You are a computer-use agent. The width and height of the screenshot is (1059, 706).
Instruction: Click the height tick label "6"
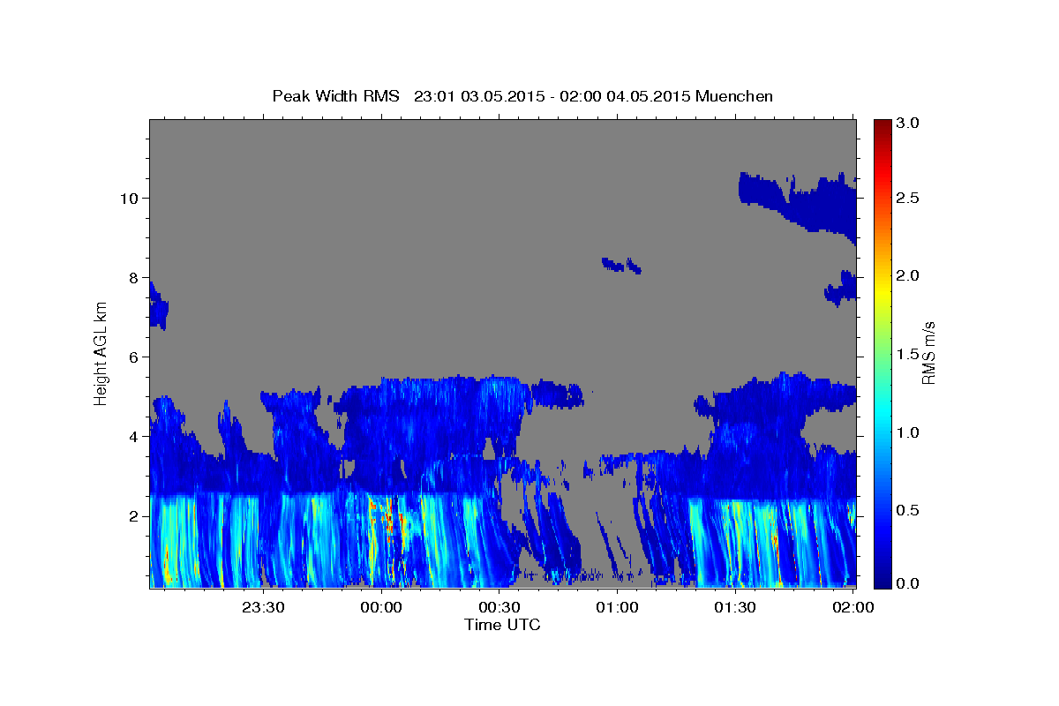[133, 357]
